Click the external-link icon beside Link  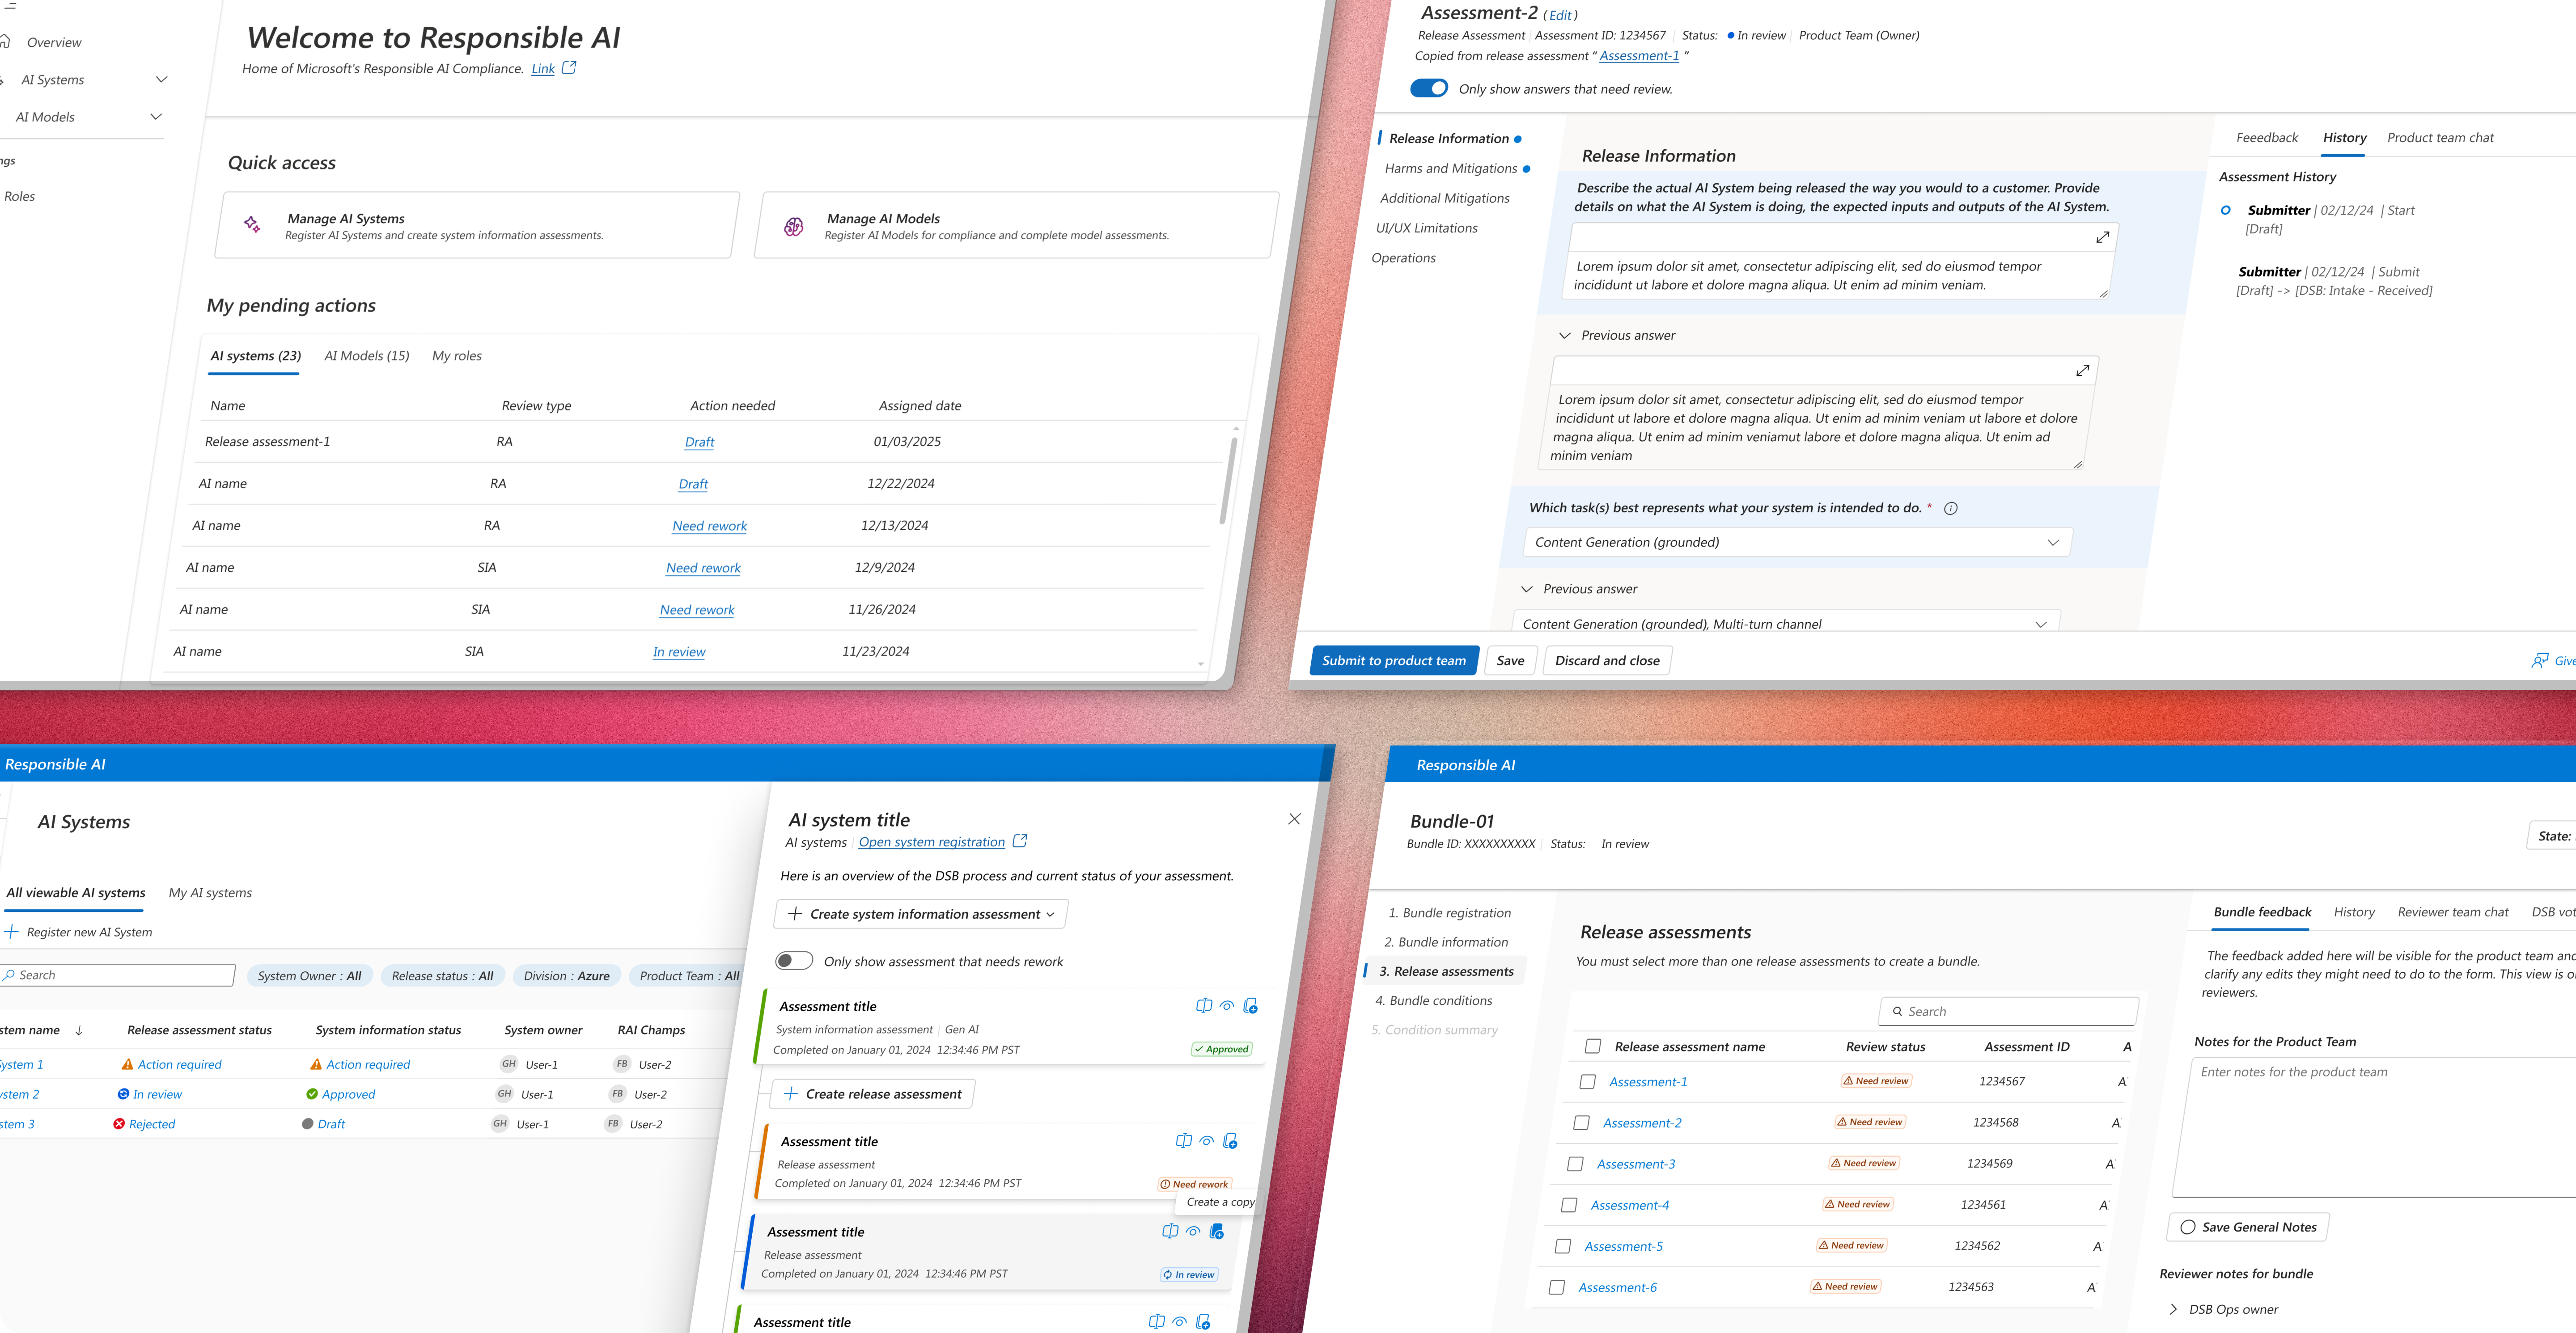point(569,68)
